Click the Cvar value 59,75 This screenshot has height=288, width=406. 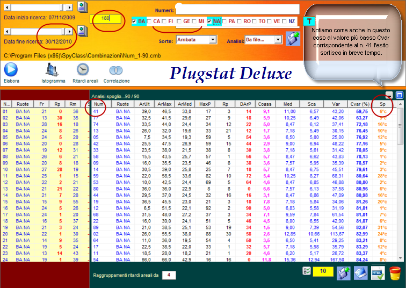pos(362,112)
